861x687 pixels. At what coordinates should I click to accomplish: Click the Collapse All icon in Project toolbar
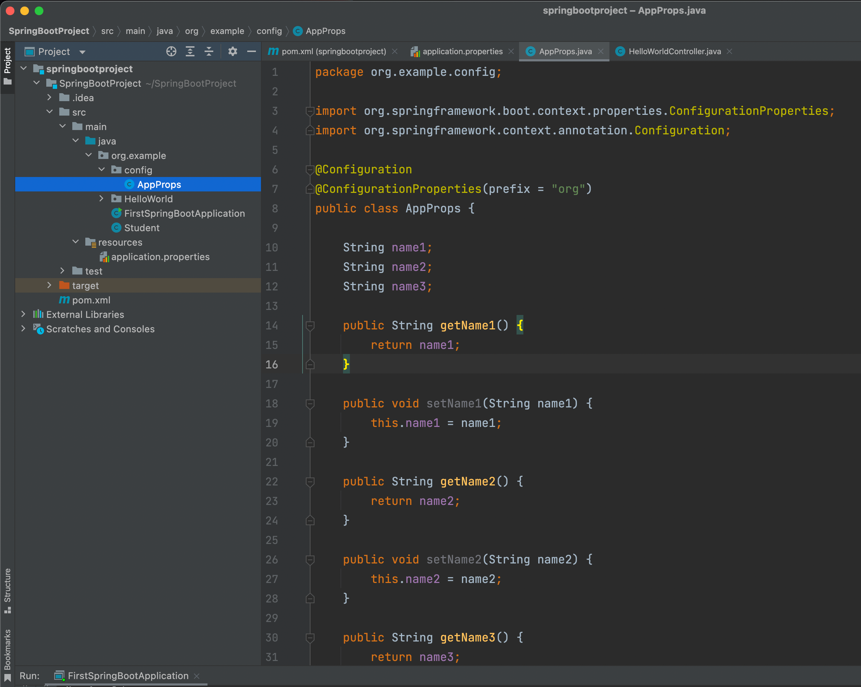coord(209,51)
